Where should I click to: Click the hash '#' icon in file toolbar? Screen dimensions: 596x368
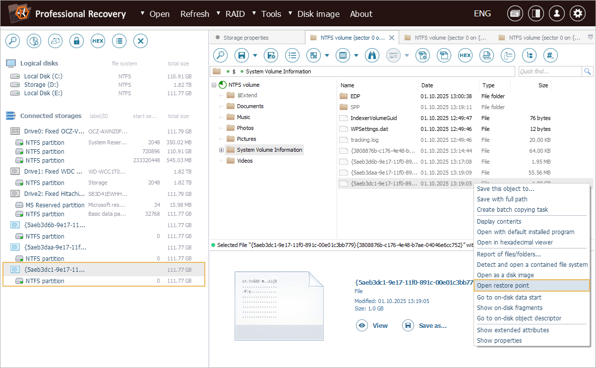pyautogui.click(x=550, y=56)
